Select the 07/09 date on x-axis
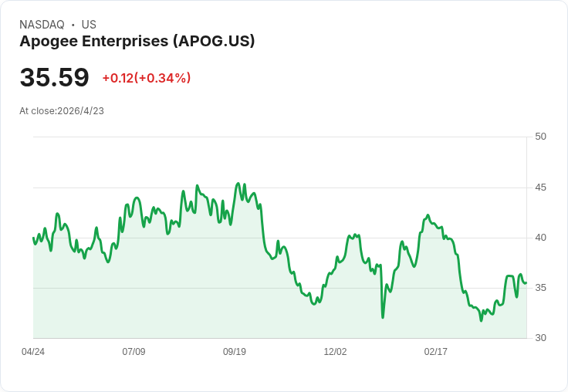 click(134, 352)
